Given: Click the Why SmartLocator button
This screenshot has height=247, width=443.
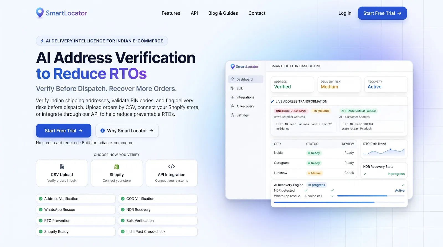Looking at the screenshot, I should [127, 131].
